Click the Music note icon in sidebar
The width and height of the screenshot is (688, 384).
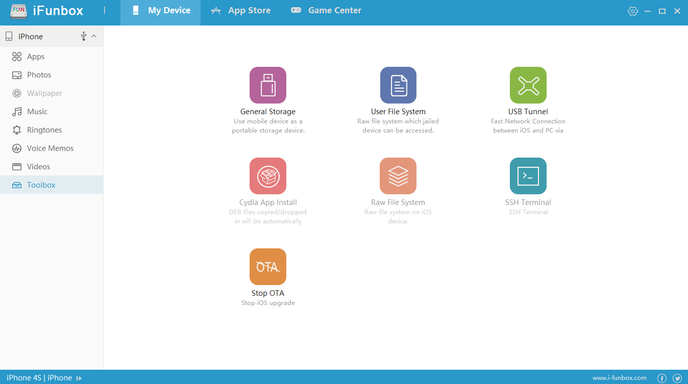(17, 112)
